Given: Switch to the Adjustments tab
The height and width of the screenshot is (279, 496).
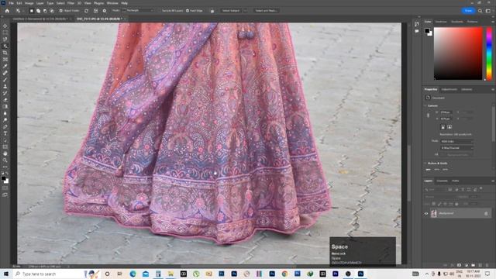Looking at the screenshot, I should 449,90.
